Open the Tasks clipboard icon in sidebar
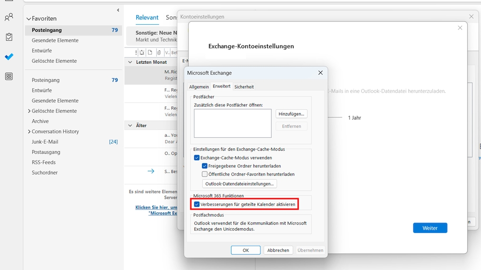The width and height of the screenshot is (481, 270). [9, 37]
